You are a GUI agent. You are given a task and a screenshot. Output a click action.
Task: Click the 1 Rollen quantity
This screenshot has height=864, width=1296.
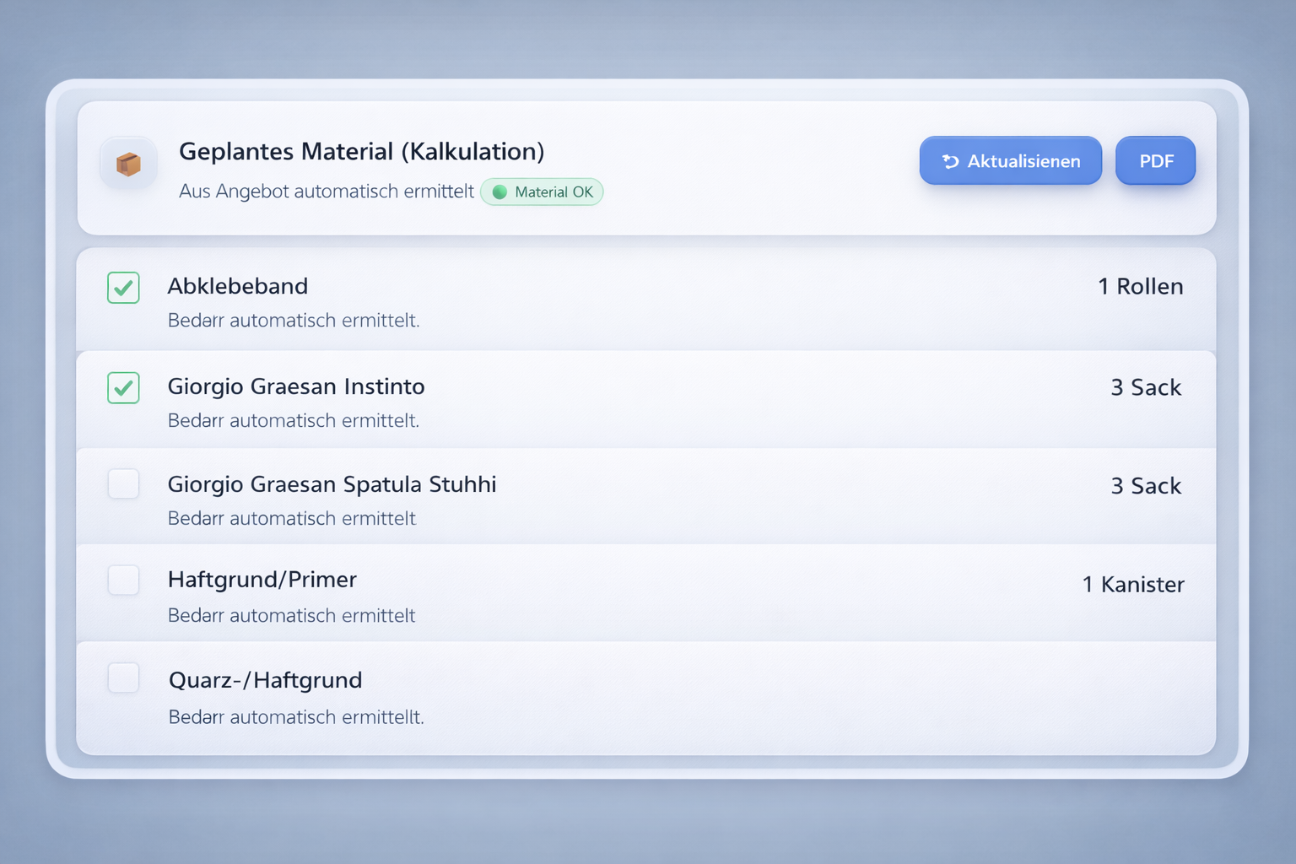(1140, 287)
